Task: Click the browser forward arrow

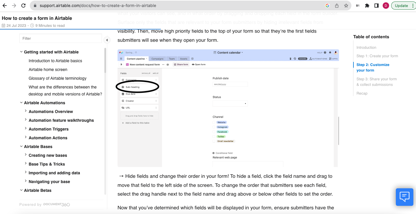Action: [x=14, y=6]
